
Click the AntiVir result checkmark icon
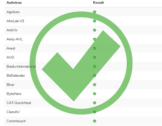95,30
